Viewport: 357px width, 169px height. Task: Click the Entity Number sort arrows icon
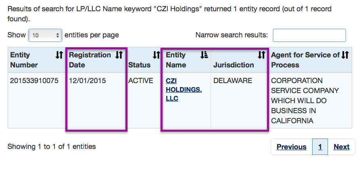(x=59, y=55)
